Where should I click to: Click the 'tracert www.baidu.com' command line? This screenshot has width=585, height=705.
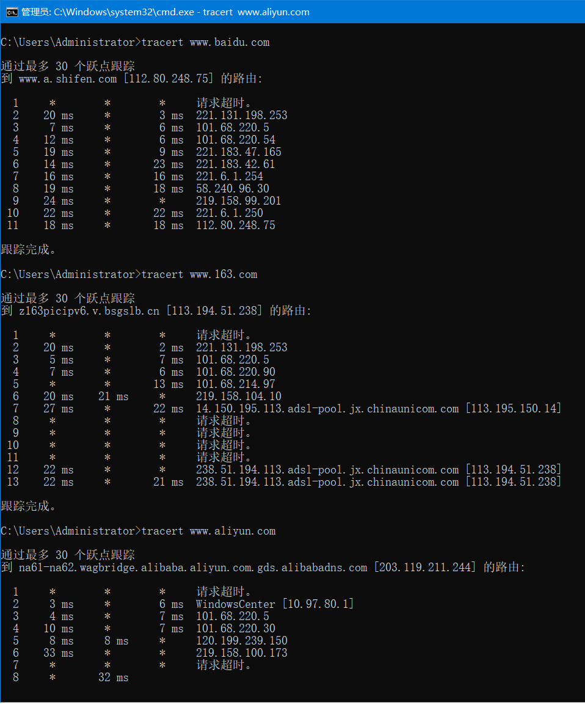(x=205, y=42)
